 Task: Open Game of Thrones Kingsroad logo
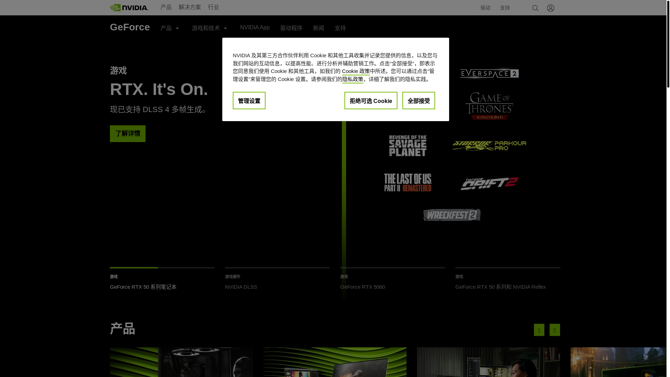click(489, 106)
